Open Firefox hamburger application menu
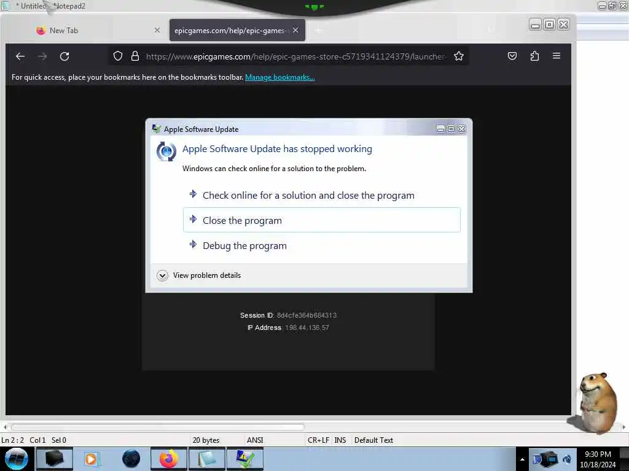The width and height of the screenshot is (629, 471). tap(557, 56)
